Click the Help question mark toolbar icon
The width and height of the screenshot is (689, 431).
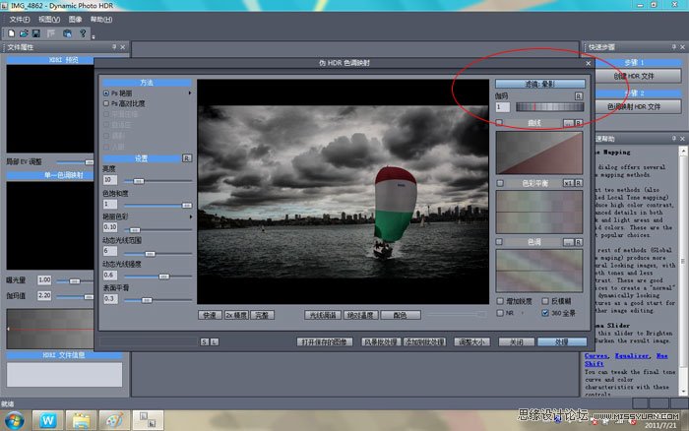click(x=83, y=32)
